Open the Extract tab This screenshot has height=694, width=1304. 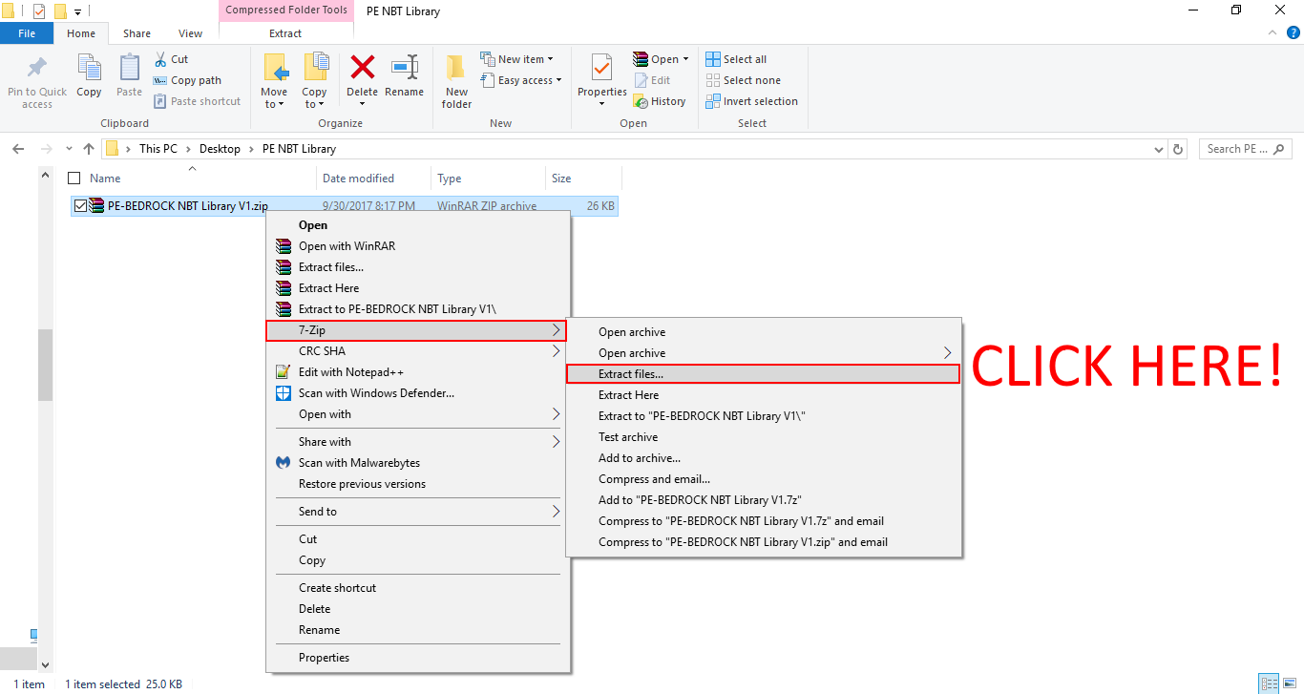coord(285,33)
